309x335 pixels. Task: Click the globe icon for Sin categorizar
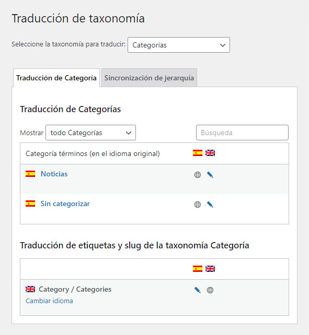tap(198, 205)
